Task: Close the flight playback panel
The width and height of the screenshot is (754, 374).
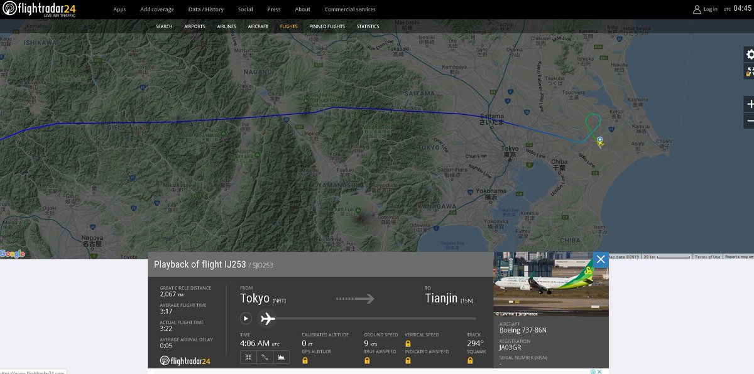Action: pos(601,259)
